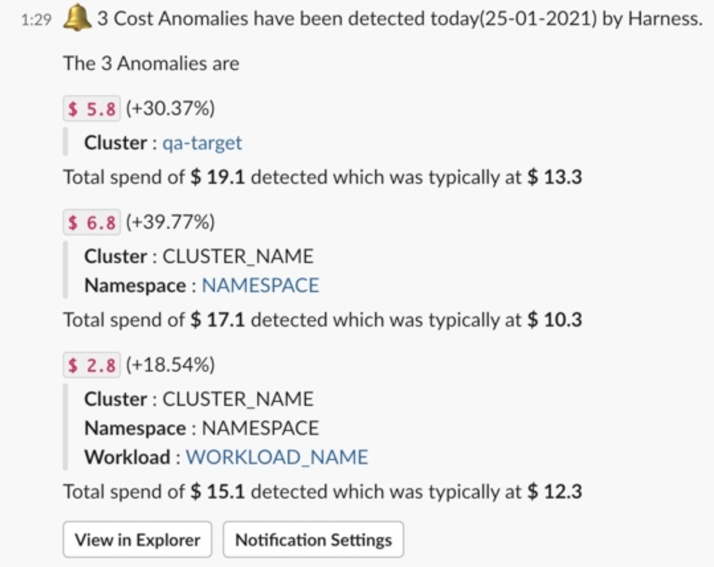Click the +30.37% percentage text

[x=170, y=108]
